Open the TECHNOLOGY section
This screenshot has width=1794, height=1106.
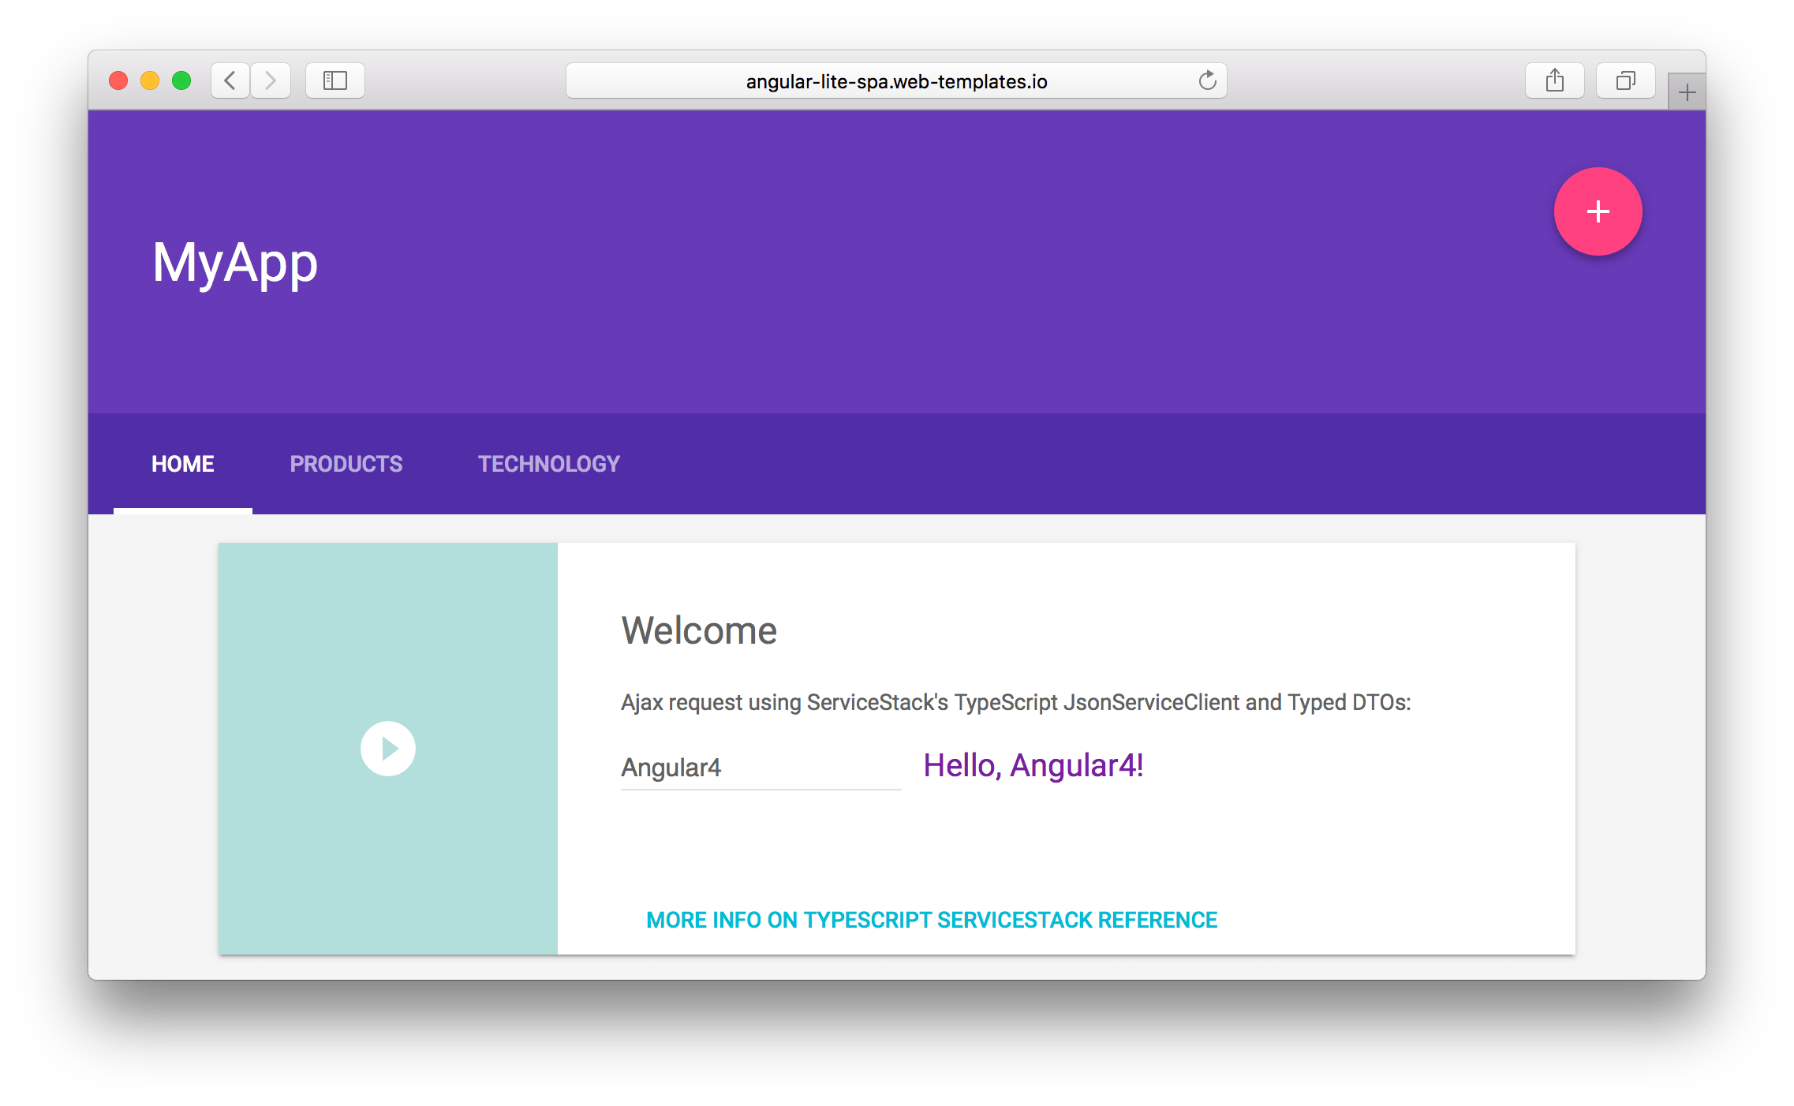click(x=548, y=463)
